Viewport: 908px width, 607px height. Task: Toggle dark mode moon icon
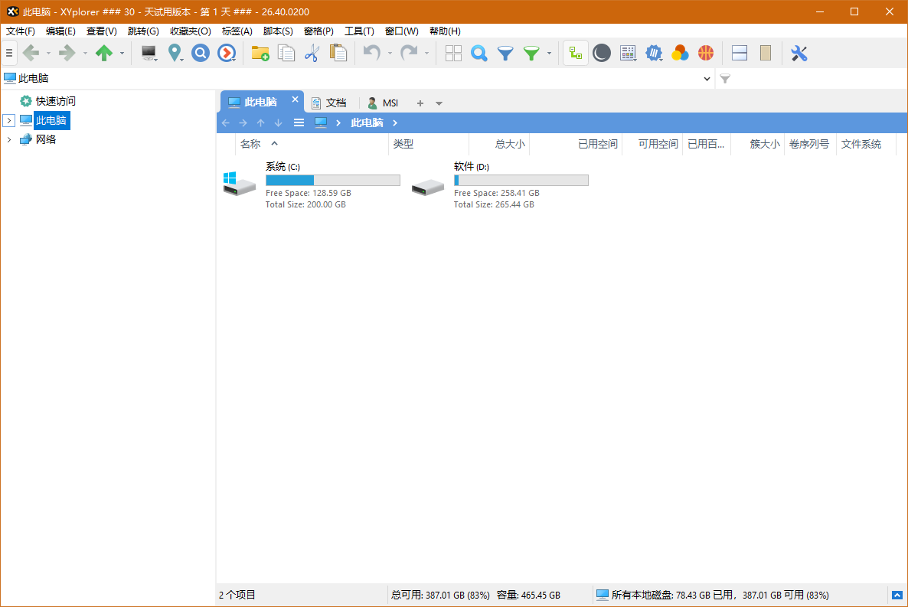(602, 54)
